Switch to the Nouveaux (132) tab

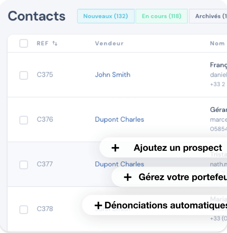click(106, 16)
